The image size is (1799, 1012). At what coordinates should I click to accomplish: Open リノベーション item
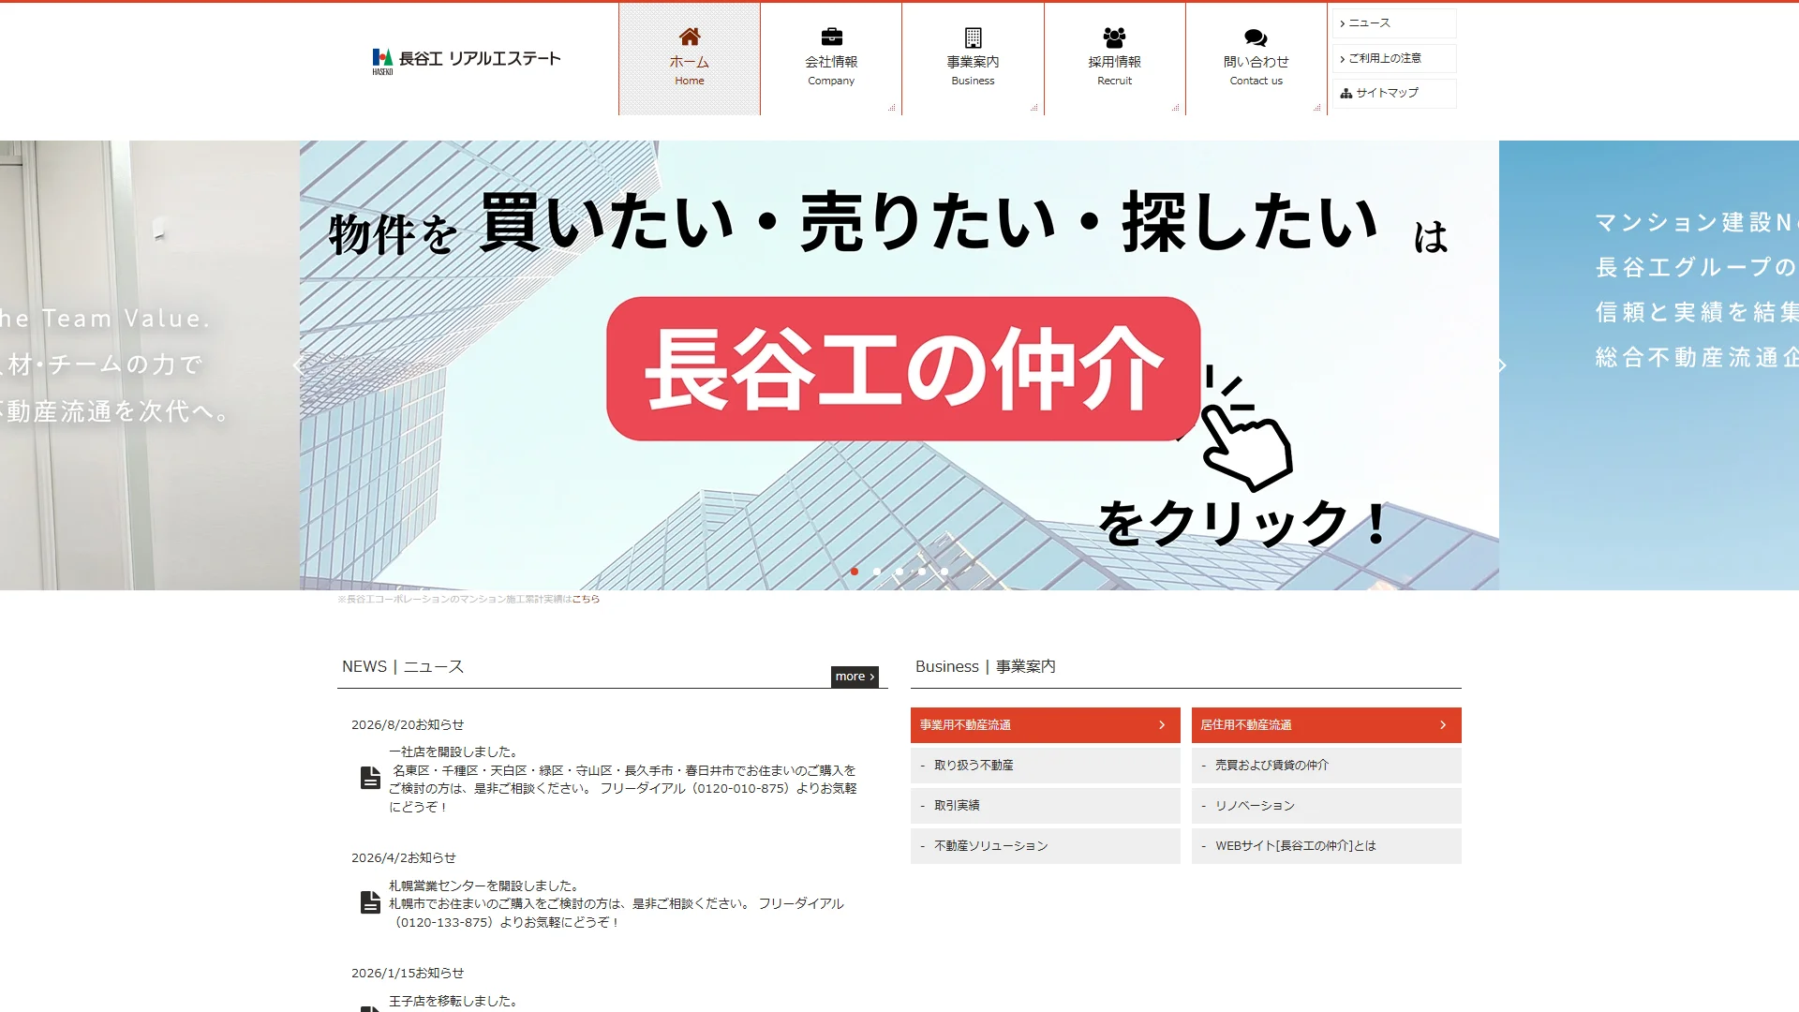coord(1326,806)
